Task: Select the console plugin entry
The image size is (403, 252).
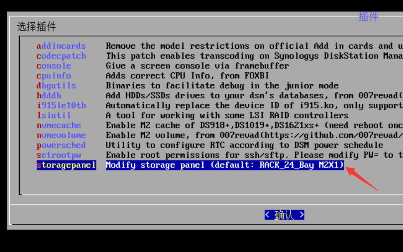Action: click(54, 66)
